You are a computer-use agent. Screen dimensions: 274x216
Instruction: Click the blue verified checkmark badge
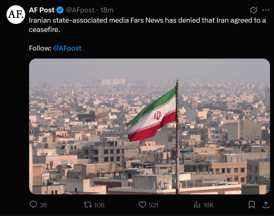point(60,10)
